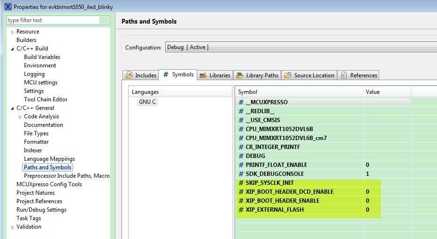437x239 pixels.
Task: Click the Libraries tab books icon
Action: click(203, 75)
